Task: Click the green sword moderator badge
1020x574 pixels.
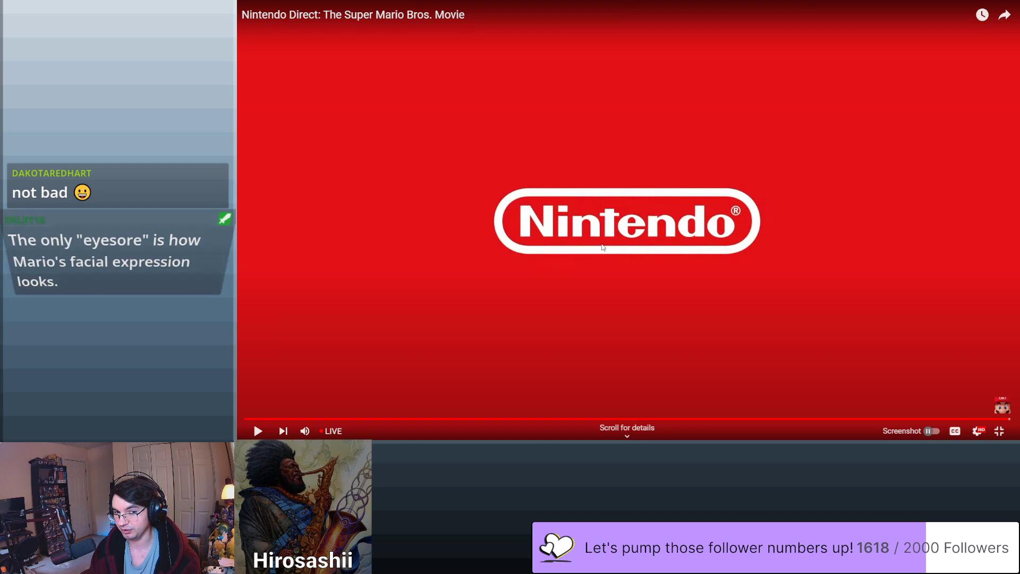Action: (x=225, y=219)
